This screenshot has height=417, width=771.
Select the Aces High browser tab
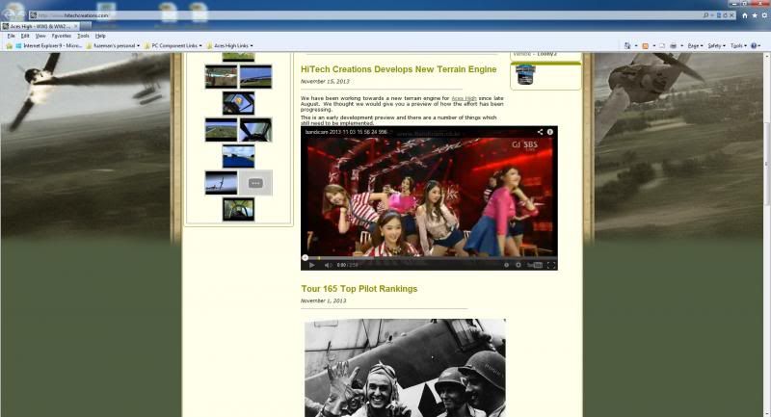(x=40, y=26)
